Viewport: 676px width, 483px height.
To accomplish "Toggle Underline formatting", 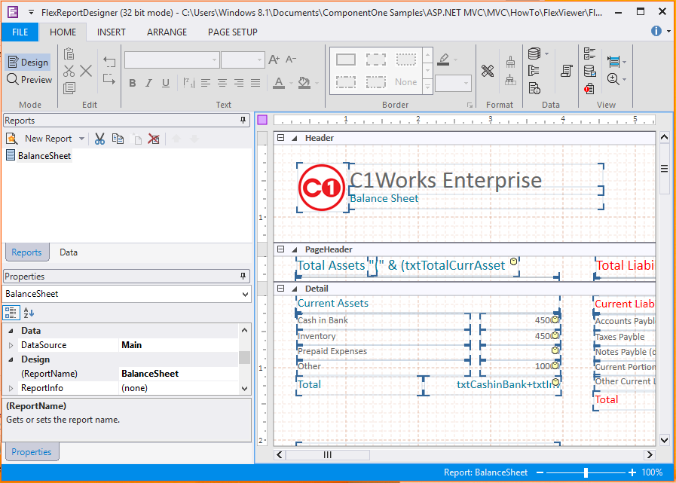I will click(x=166, y=83).
